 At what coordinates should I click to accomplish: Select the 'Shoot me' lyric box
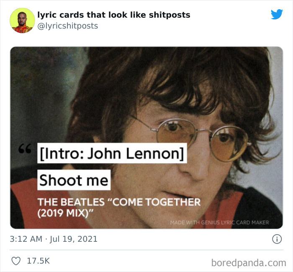coord(74,180)
